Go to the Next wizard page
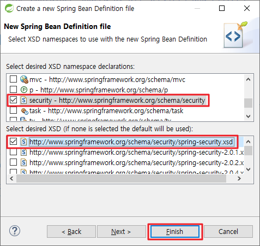The image size is (260, 246). point(122,232)
